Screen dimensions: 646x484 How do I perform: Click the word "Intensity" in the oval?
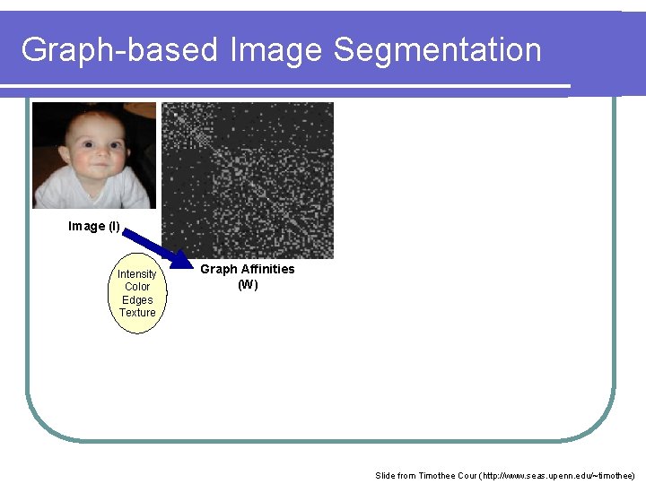click(136, 274)
